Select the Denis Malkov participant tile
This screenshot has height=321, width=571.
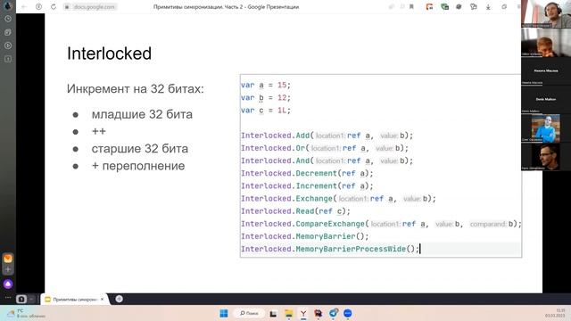546,99
